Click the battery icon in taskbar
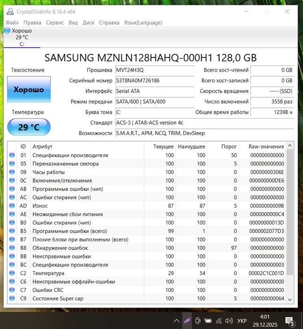Image resolution: width=303 pixels, height=329 pixels. [x=208, y=321]
